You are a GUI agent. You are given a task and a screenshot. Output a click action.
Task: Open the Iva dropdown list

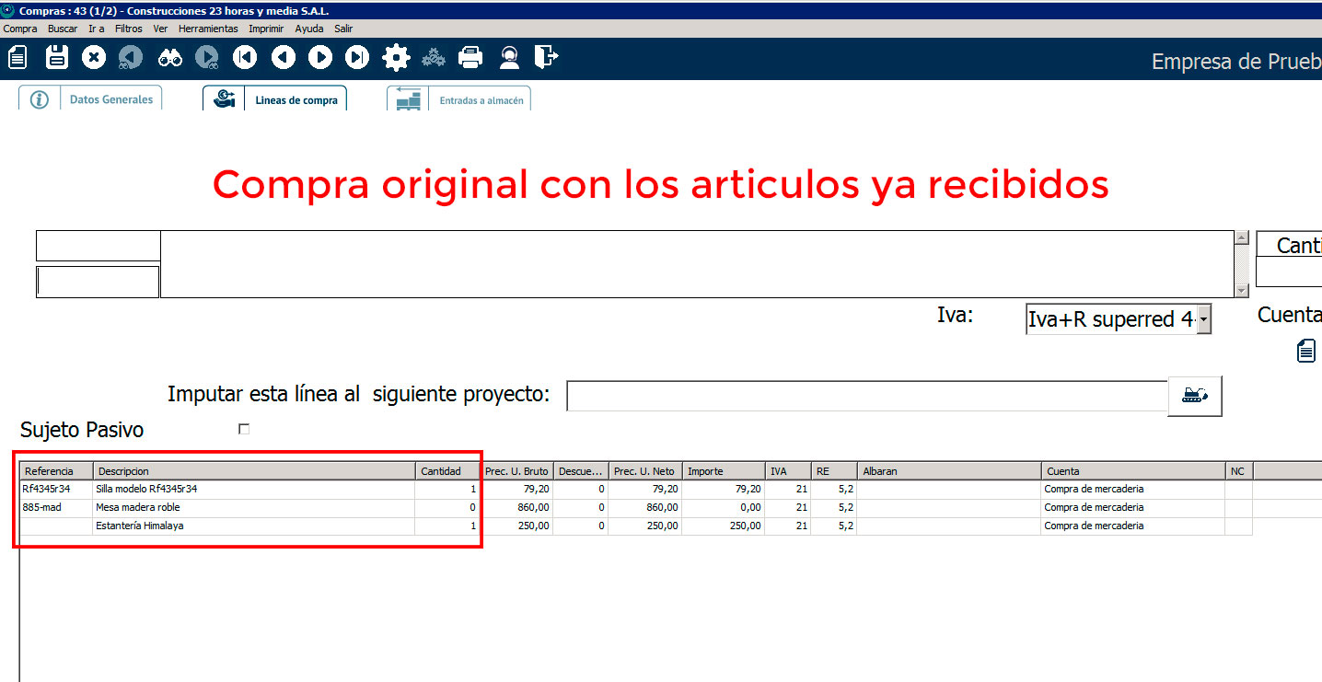[1203, 320]
